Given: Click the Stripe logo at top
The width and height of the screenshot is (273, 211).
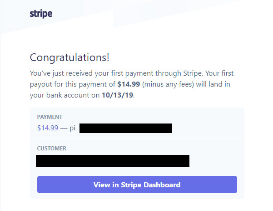Looking at the screenshot, I should click(41, 14).
